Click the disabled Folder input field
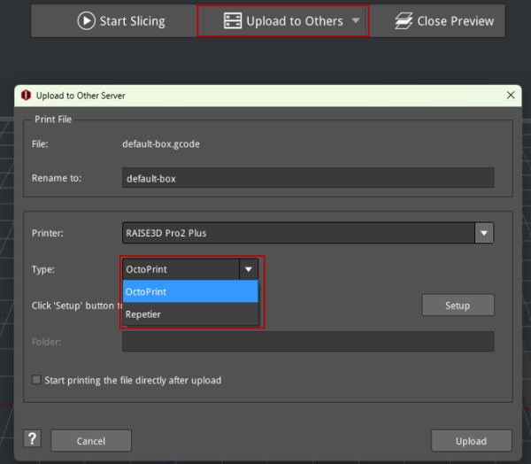The height and width of the screenshot is (464, 531). click(x=308, y=342)
